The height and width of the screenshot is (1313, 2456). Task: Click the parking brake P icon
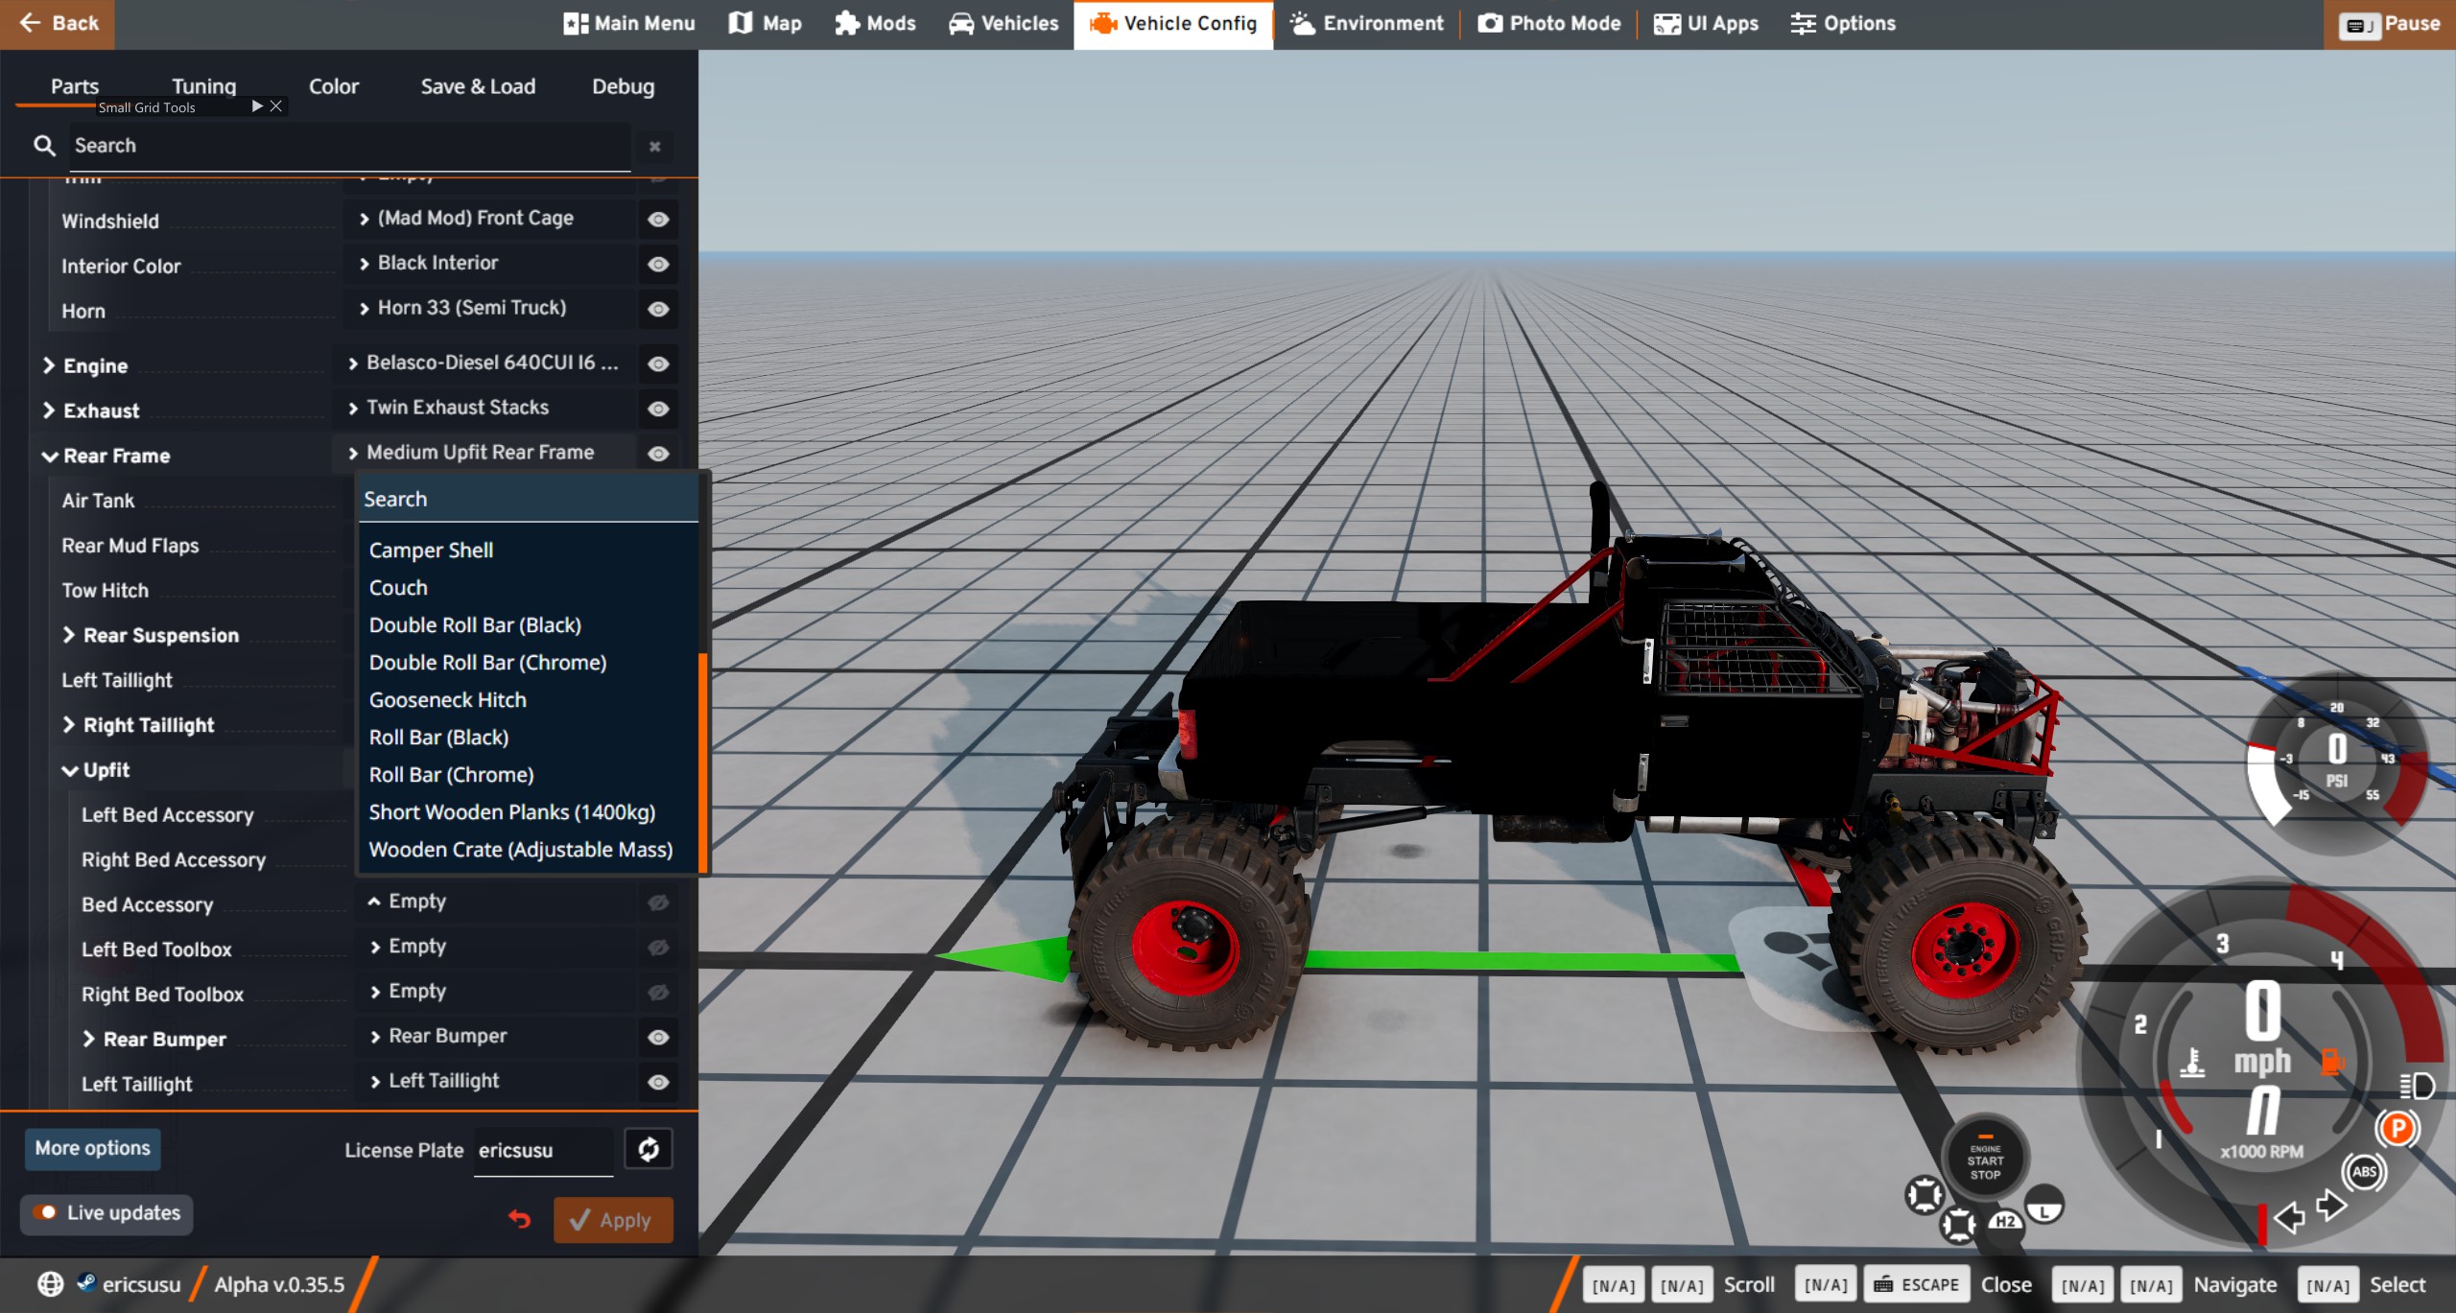(2397, 1128)
